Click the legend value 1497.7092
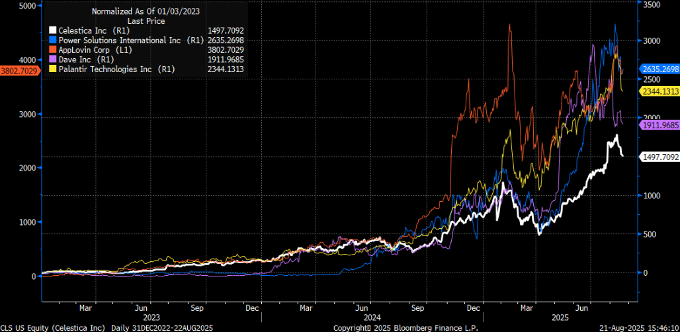The height and width of the screenshot is (332, 680). 226,30
